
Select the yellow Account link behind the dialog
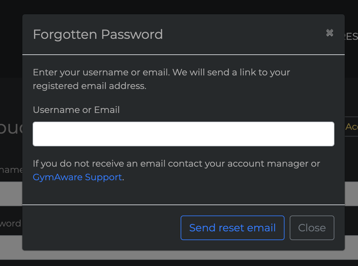[353, 127]
